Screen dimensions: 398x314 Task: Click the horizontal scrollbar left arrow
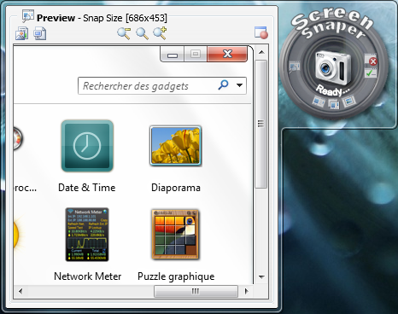point(20,291)
